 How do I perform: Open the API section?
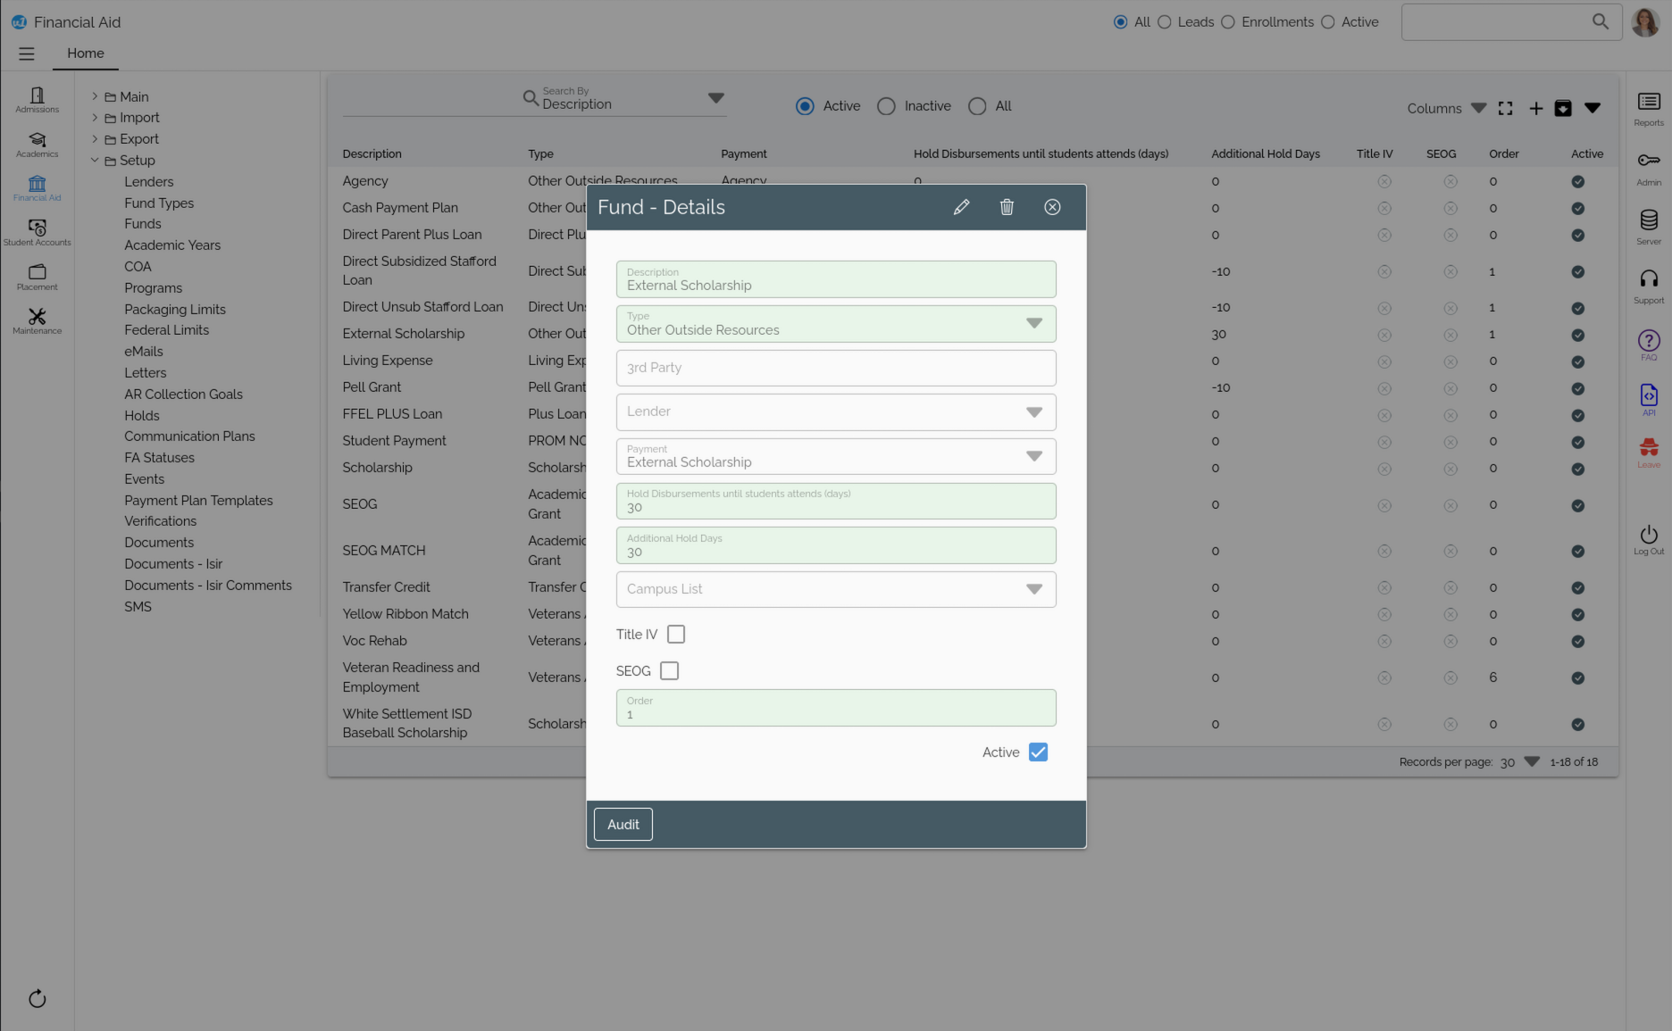(x=1648, y=396)
